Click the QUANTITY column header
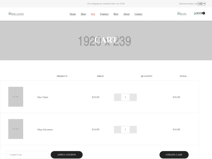 pos(146,76)
